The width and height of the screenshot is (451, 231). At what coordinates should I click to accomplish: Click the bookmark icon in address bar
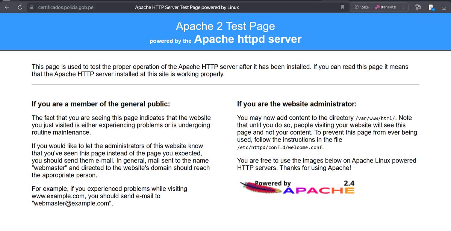tap(342, 7)
